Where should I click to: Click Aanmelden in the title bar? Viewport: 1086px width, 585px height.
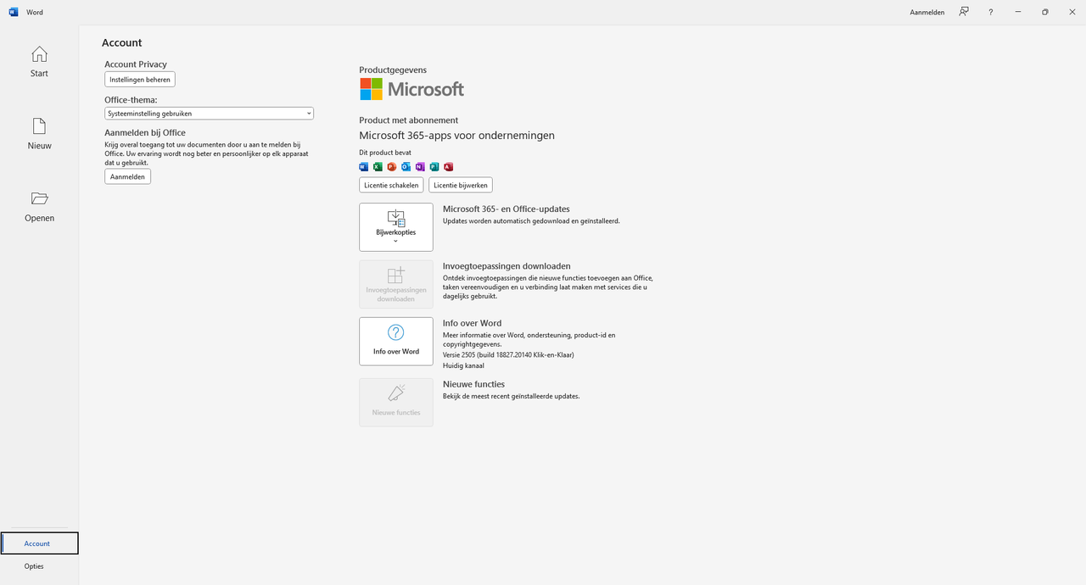point(927,13)
